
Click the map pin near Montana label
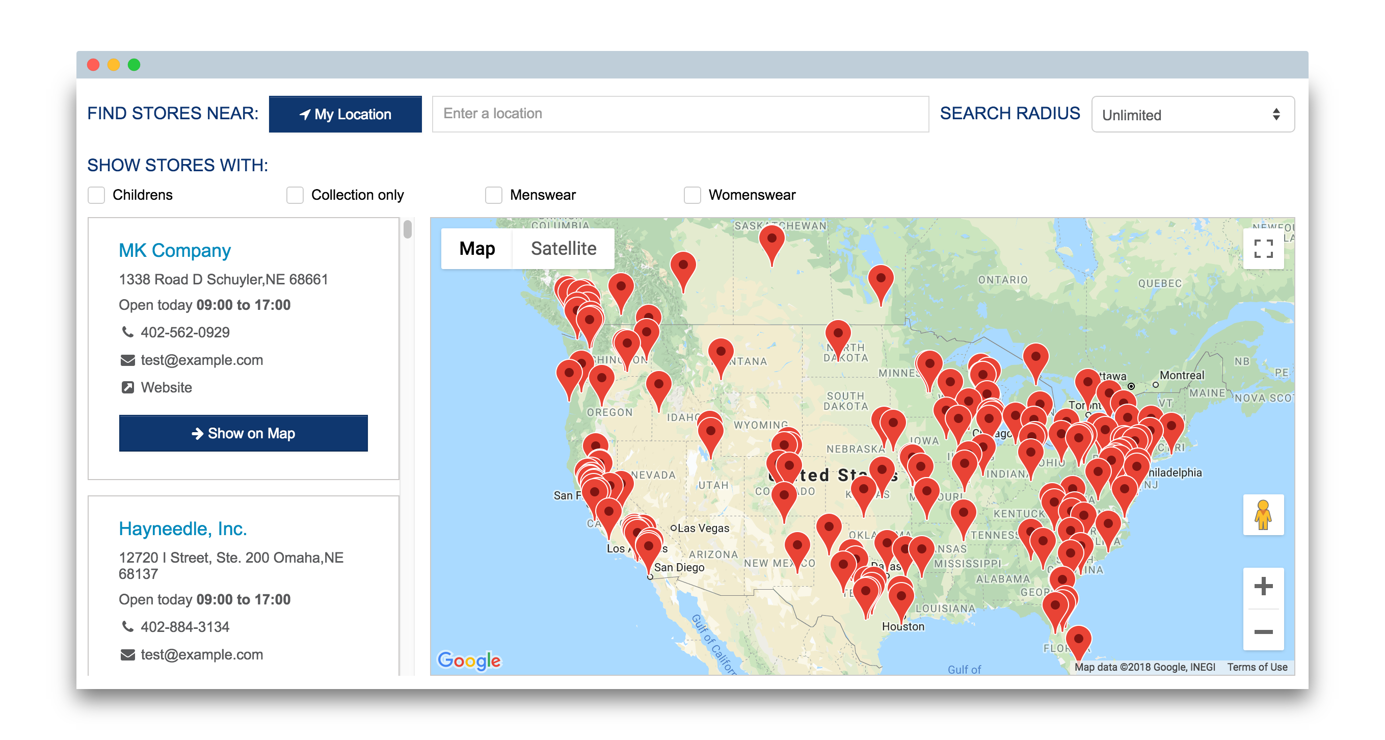pos(721,352)
